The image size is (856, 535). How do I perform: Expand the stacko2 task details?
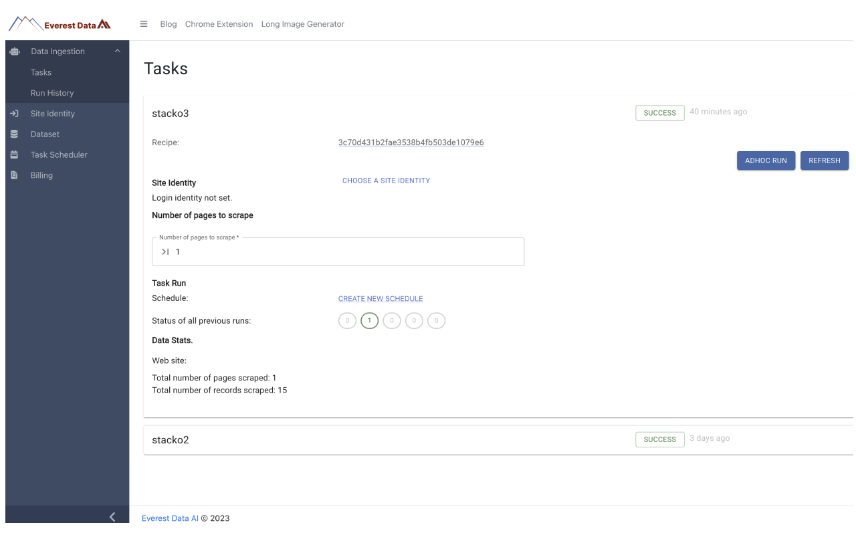[x=171, y=439]
